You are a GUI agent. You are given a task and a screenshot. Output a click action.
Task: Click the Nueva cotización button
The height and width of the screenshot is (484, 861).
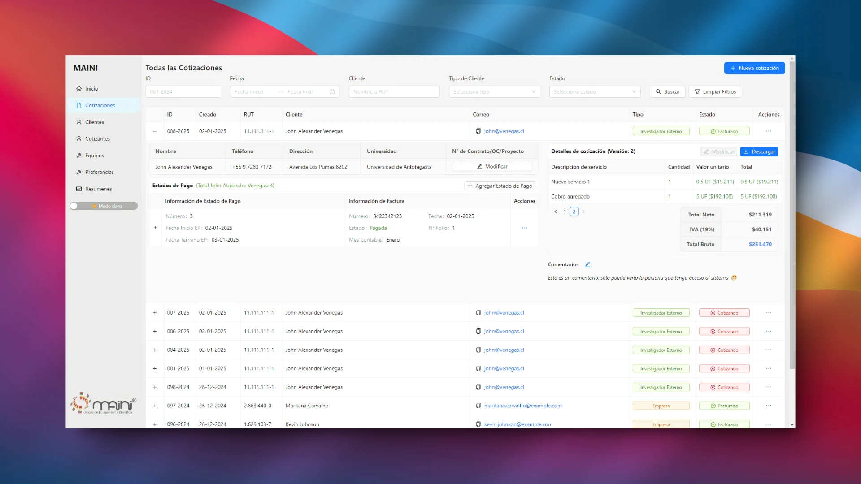tap(755, 68)
